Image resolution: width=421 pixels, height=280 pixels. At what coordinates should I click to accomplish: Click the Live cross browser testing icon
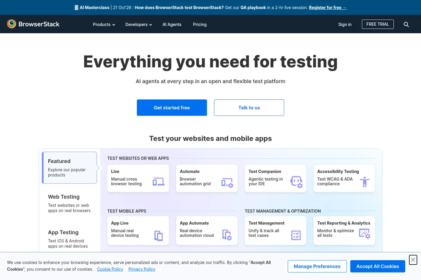158,182
